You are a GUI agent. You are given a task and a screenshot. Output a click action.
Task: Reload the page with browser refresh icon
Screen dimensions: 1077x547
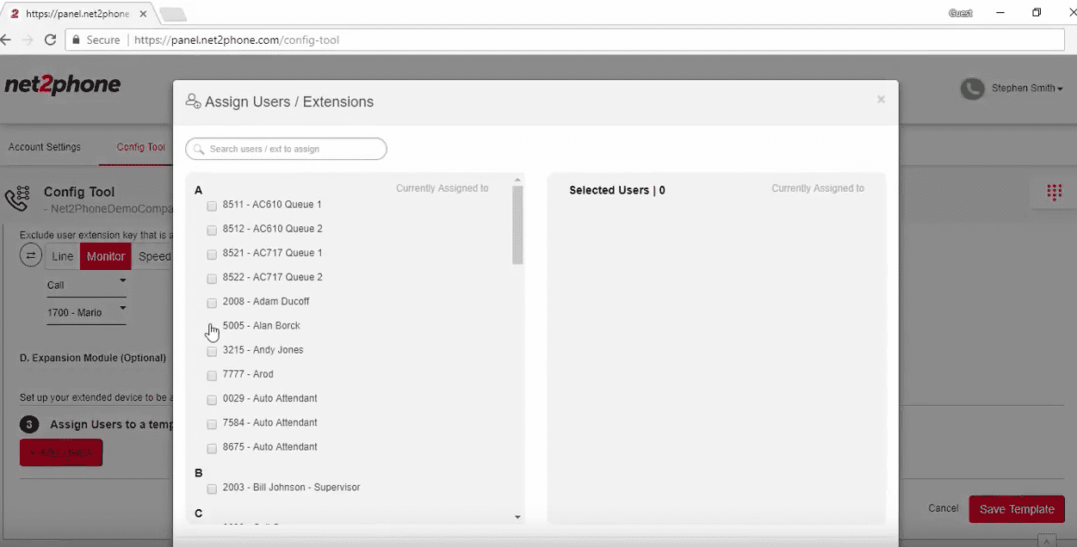50,40
